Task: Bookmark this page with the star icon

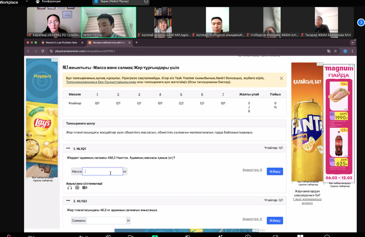Action: [x=335, y=51]
